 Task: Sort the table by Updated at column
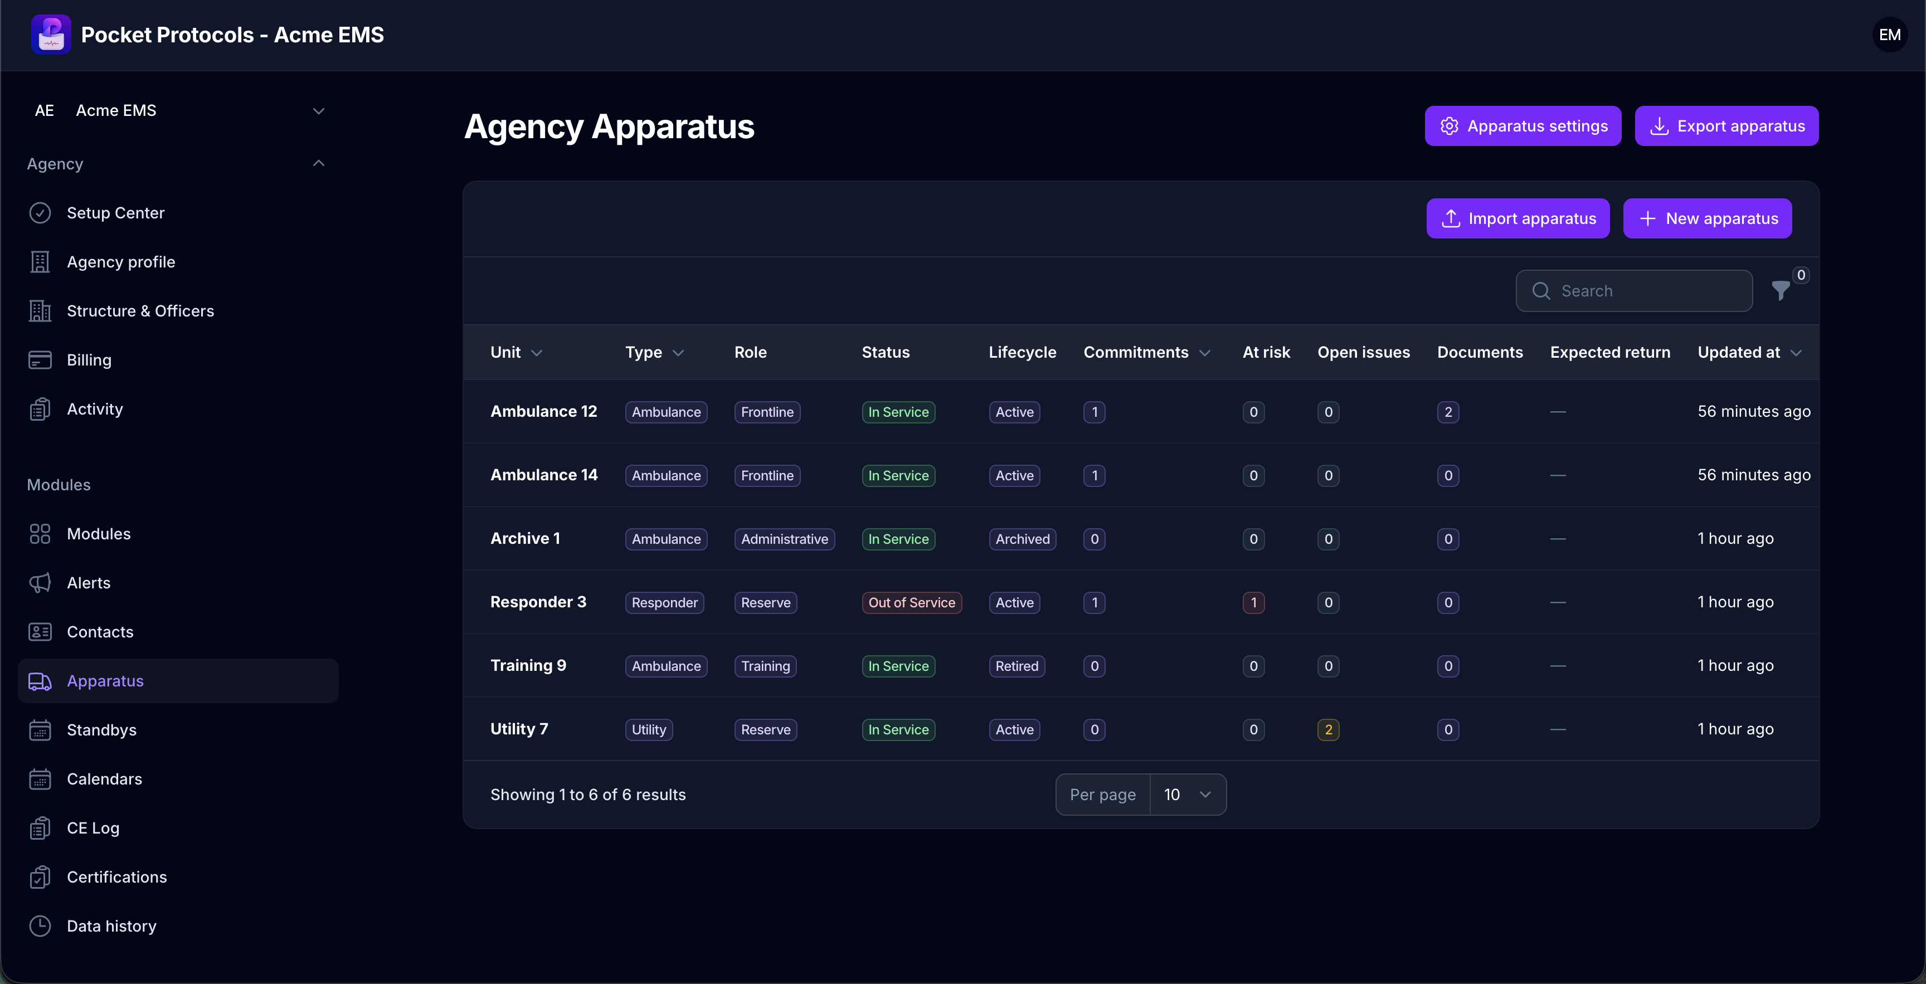pyautogui.click(x=1749, y=352)
